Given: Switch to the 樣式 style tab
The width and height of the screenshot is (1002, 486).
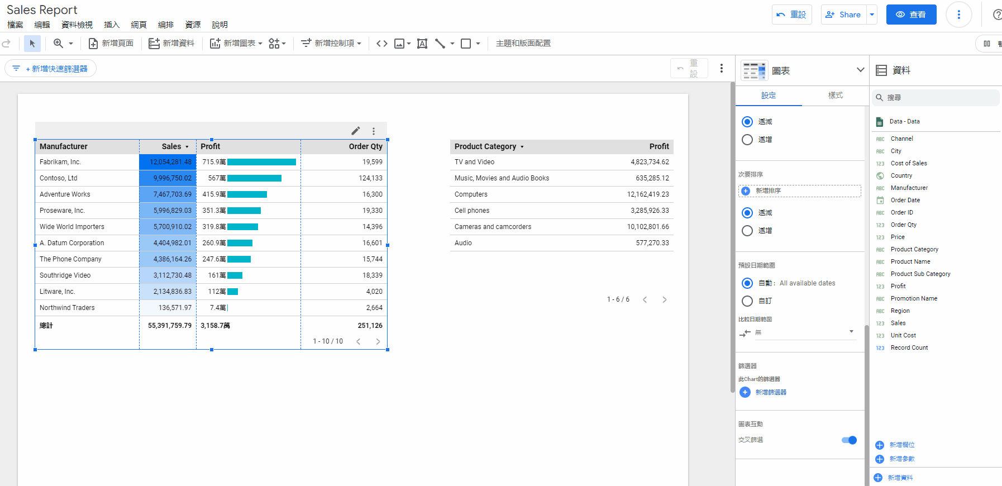Looking at the screenshot, I should click(x=836, y=96).
